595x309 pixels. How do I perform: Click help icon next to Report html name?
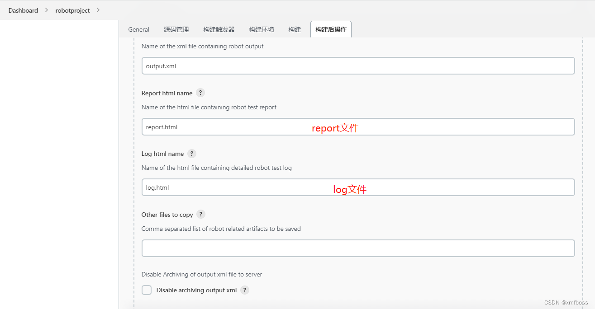click(x=200, y=93)
